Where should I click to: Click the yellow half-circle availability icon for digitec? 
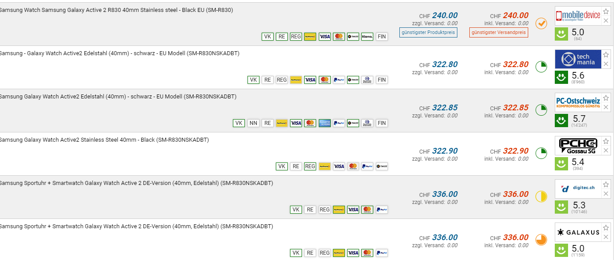(541, 196)
